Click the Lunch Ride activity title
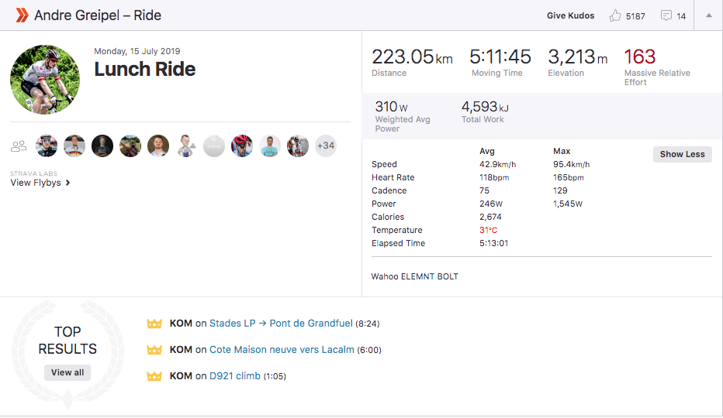 [145, 69]
